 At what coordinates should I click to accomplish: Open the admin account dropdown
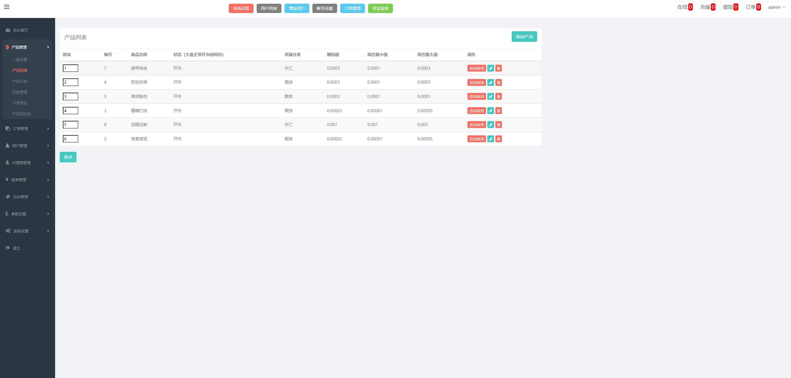point(776,7)
